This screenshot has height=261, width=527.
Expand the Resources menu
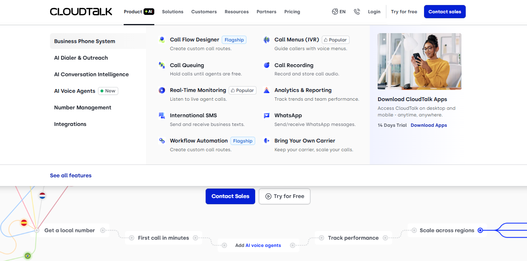(x=237, y=12)
